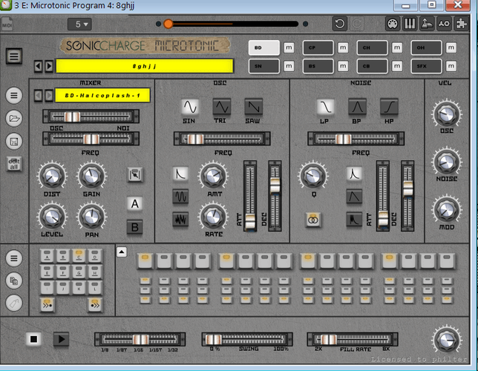Start pattern playback
Screen dimensions: 478x371
[x=61, y=339]
